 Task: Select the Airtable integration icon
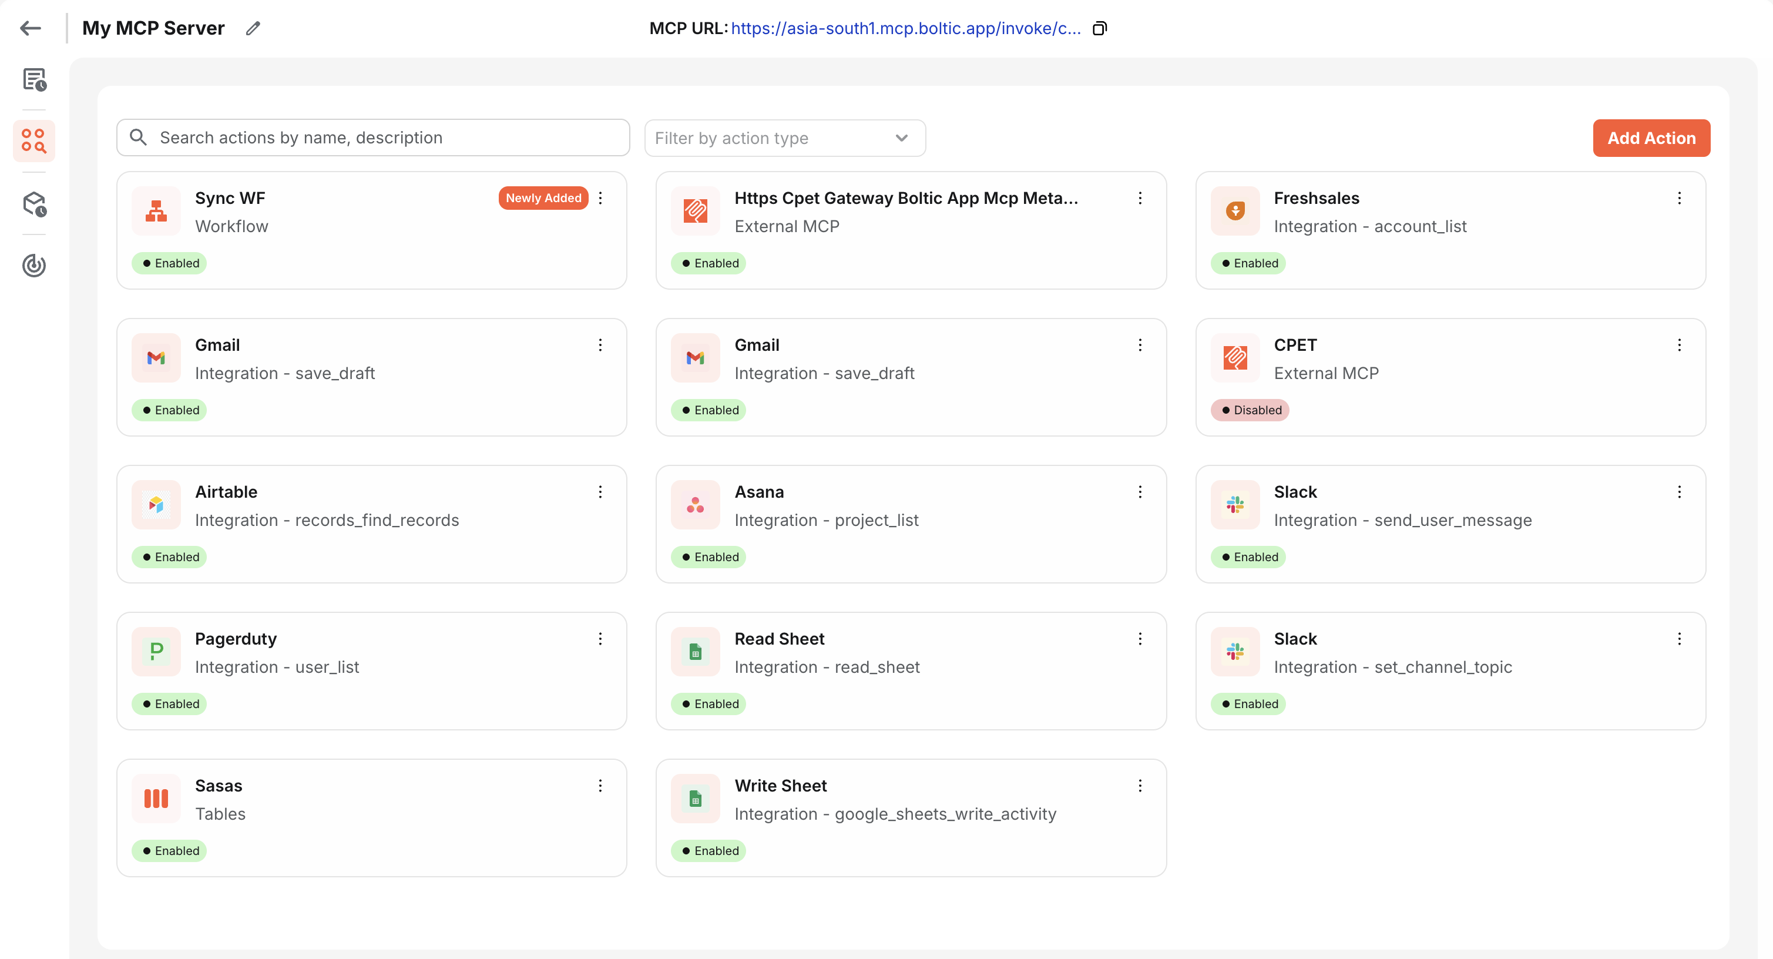tap(156, 505)
